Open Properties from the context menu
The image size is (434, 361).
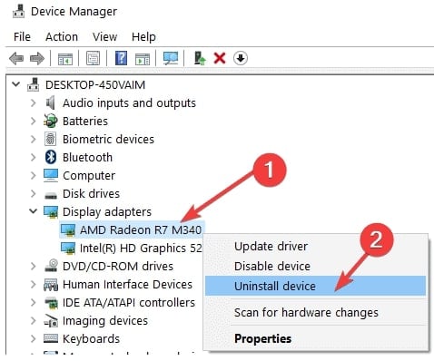pyautogui.click(x=315, y=338)
